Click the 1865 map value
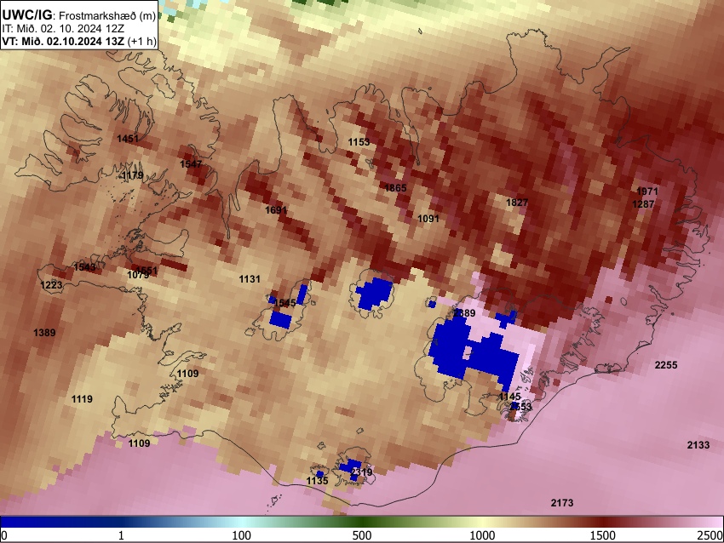724x543 pixels. pos(396,188)
